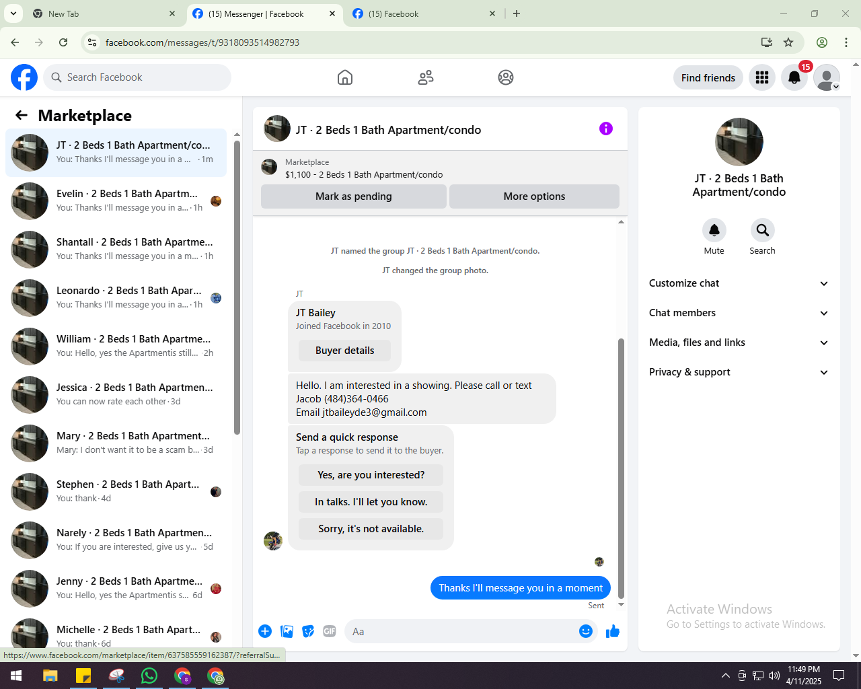This screenshot has width=861, height=689.
Task: Open site information icon in address bar
Action: tap(92, 42)
